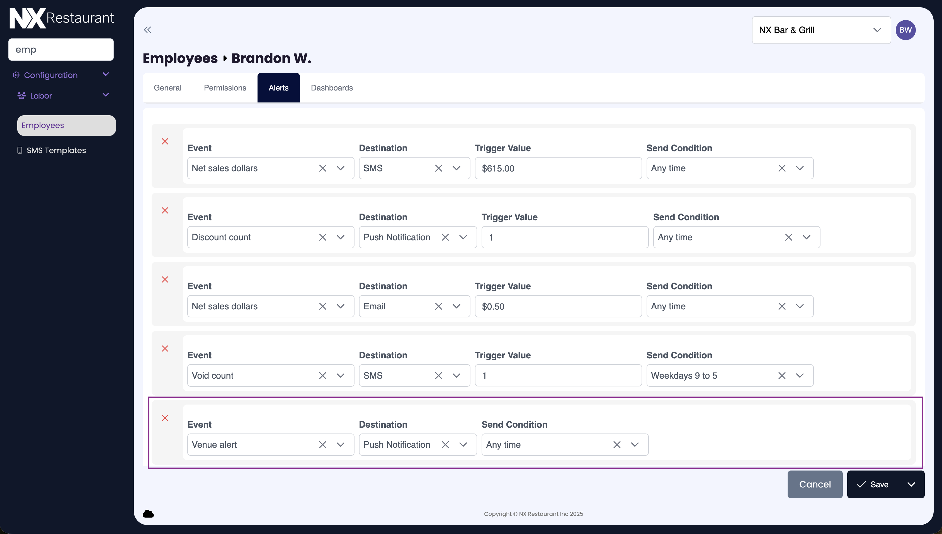Remove the Discount count alert row

165,210
